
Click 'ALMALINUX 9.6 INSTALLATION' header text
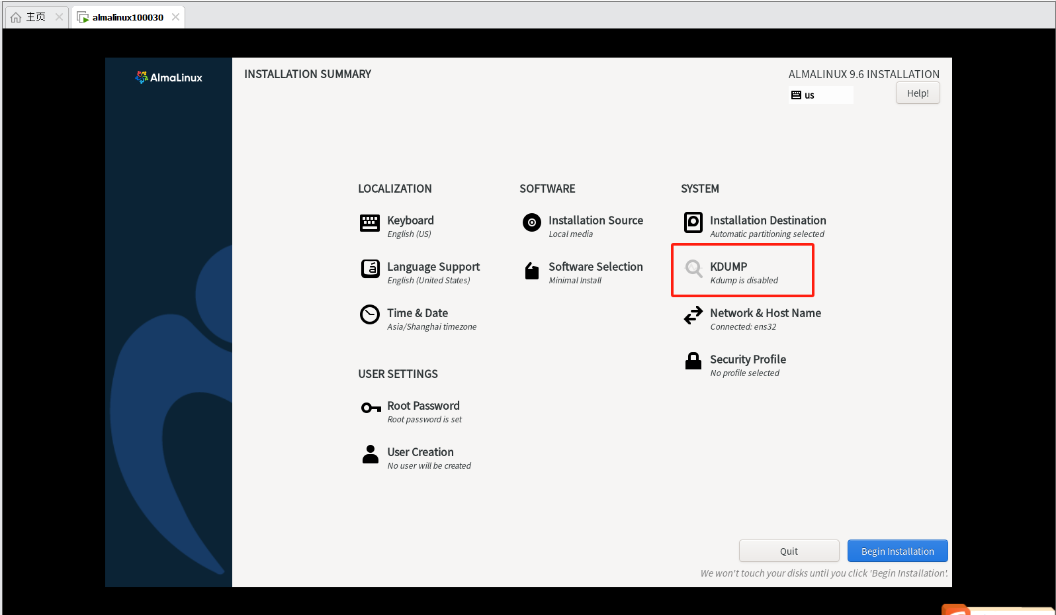864,74
